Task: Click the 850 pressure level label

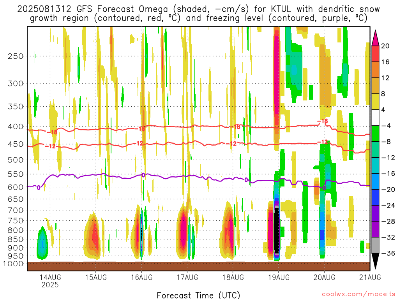Action: (x=16, y=239)
